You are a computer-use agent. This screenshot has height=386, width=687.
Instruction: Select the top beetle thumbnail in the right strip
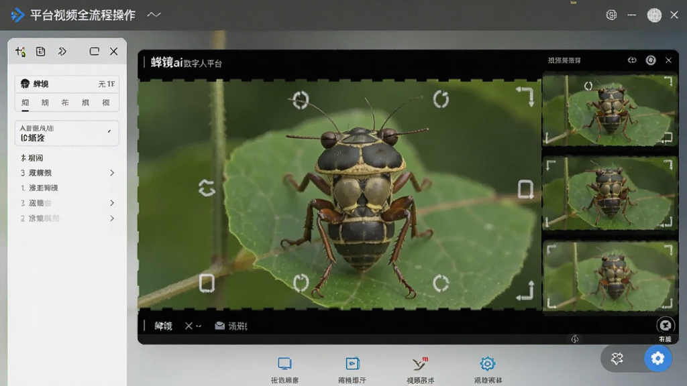click(x=610, y=111)
